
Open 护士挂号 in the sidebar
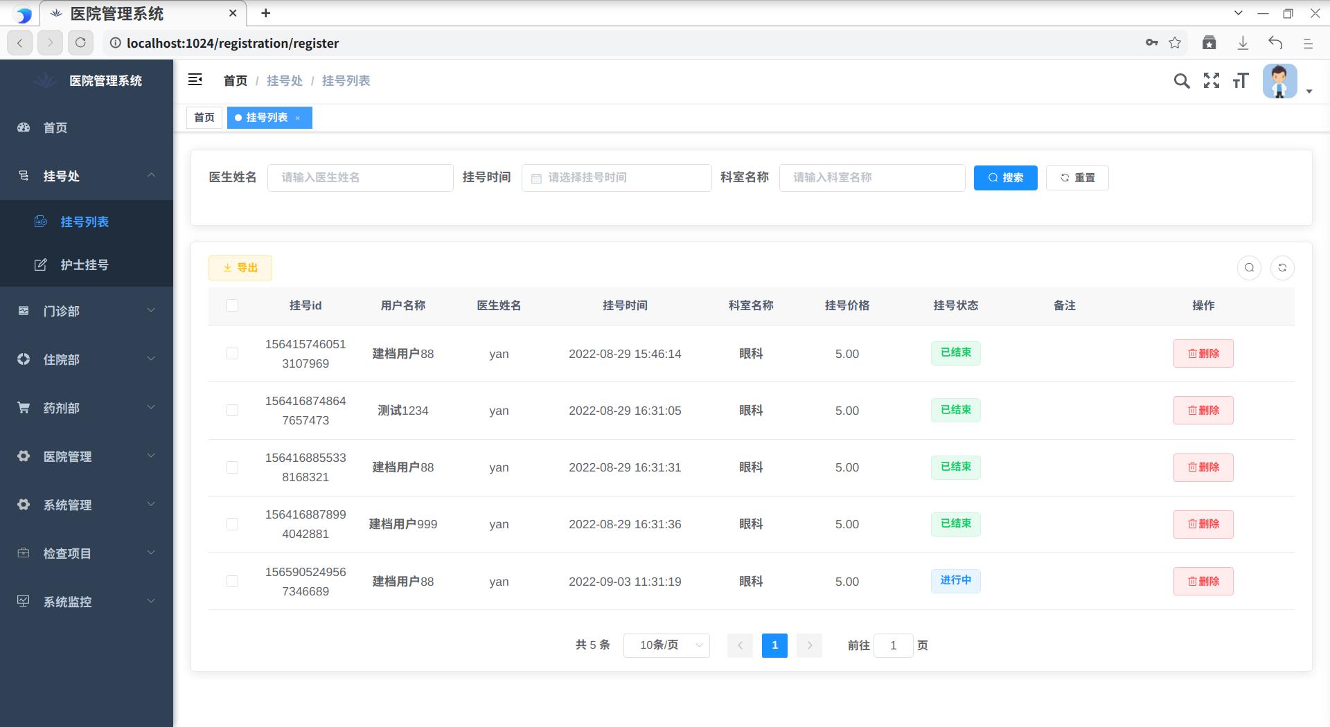click(x=87, y=264)
